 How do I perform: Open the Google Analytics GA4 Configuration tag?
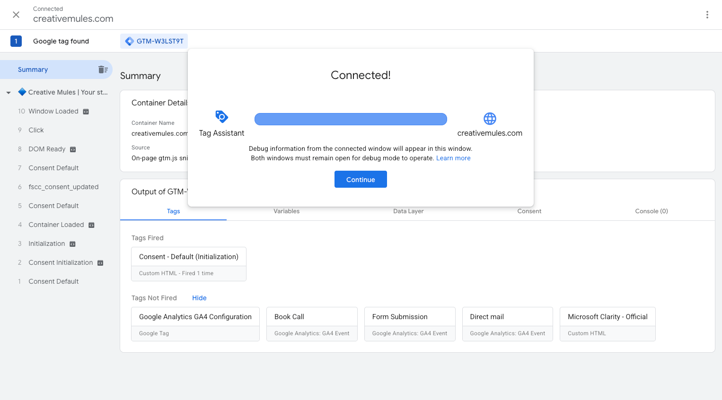coord(195,324)
